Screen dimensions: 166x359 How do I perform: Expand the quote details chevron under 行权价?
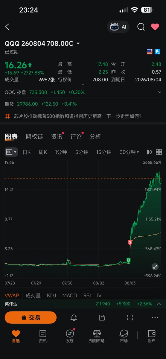(x=83, y=85)
